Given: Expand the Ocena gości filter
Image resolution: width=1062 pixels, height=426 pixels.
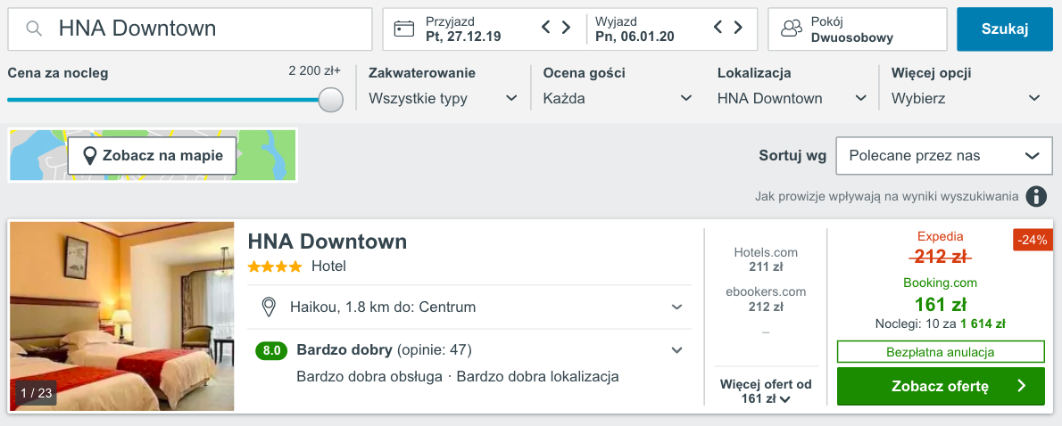Looking at the screenshot, I should (x=617, y=98).
